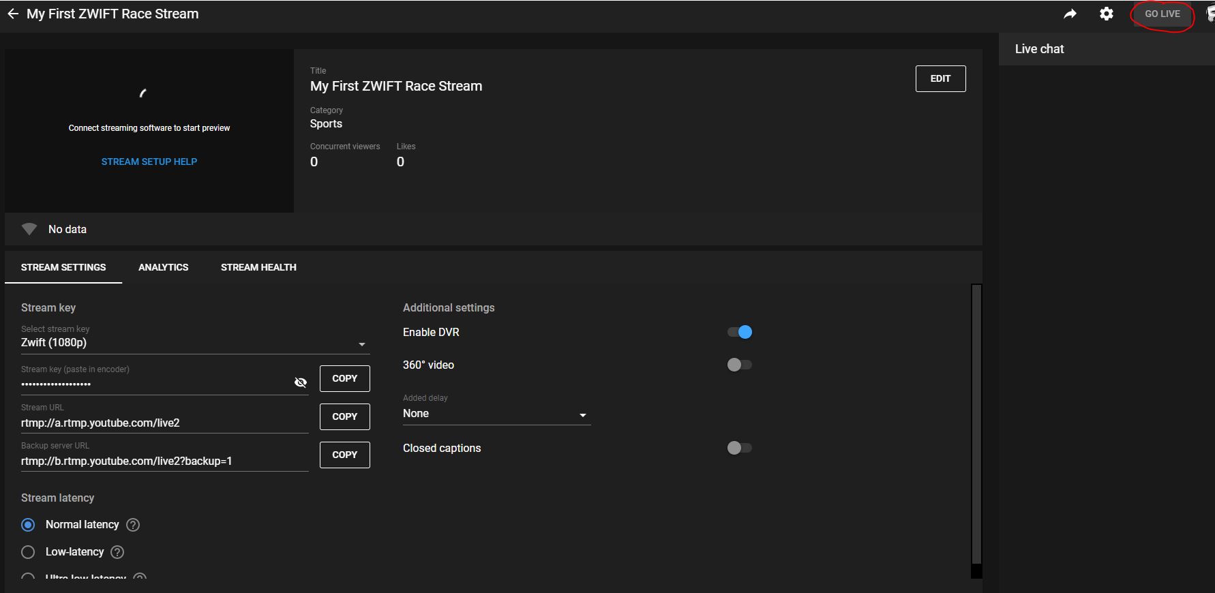Open the Analytics tab
1215x593 pixels.
click(x=164, y=267)
